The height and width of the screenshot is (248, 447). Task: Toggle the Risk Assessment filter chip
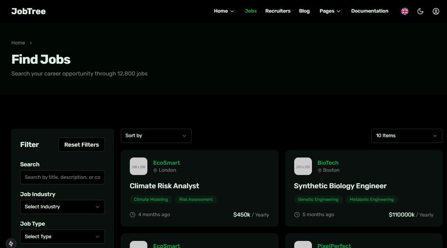pos(196,199)
